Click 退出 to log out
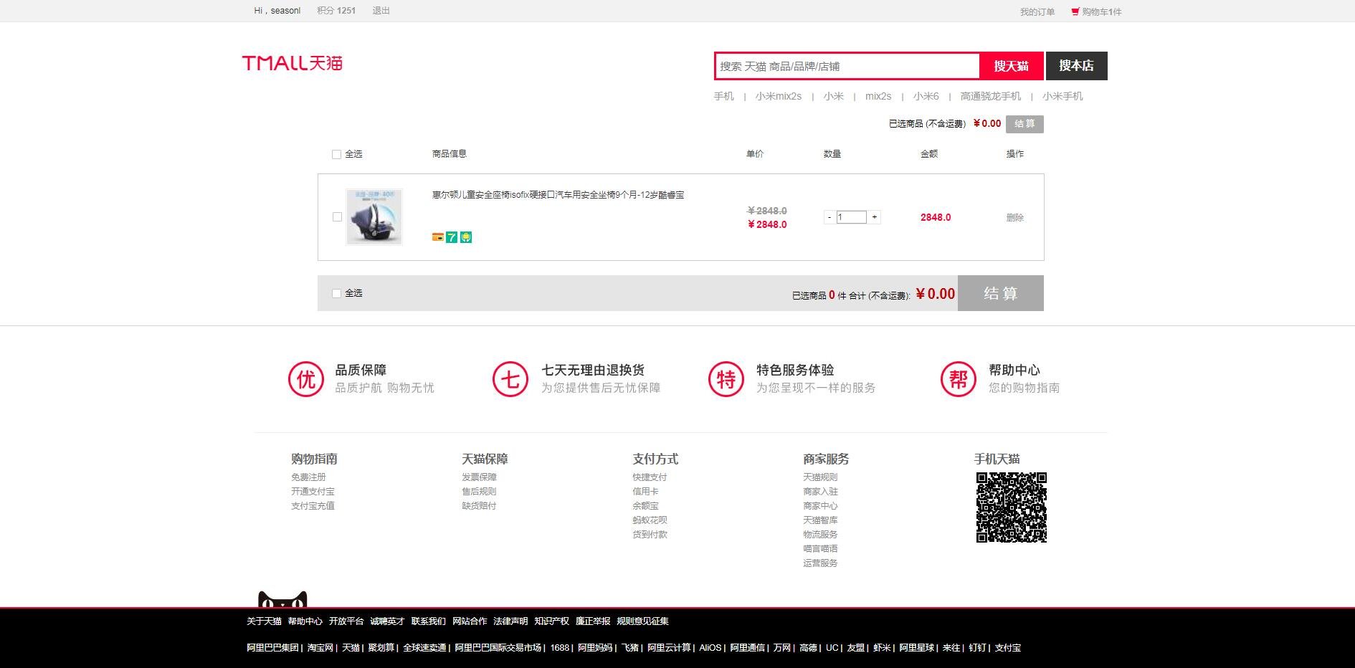 coord(381,11)
